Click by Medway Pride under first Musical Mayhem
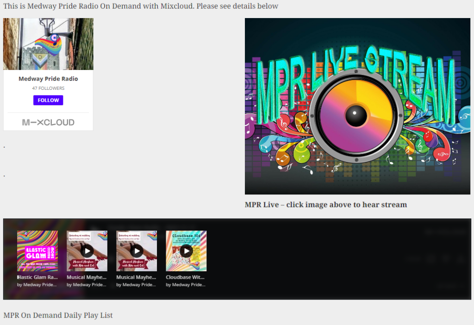Image resolution: width=474 pixels, height=325 pixels. pos(87,285)
